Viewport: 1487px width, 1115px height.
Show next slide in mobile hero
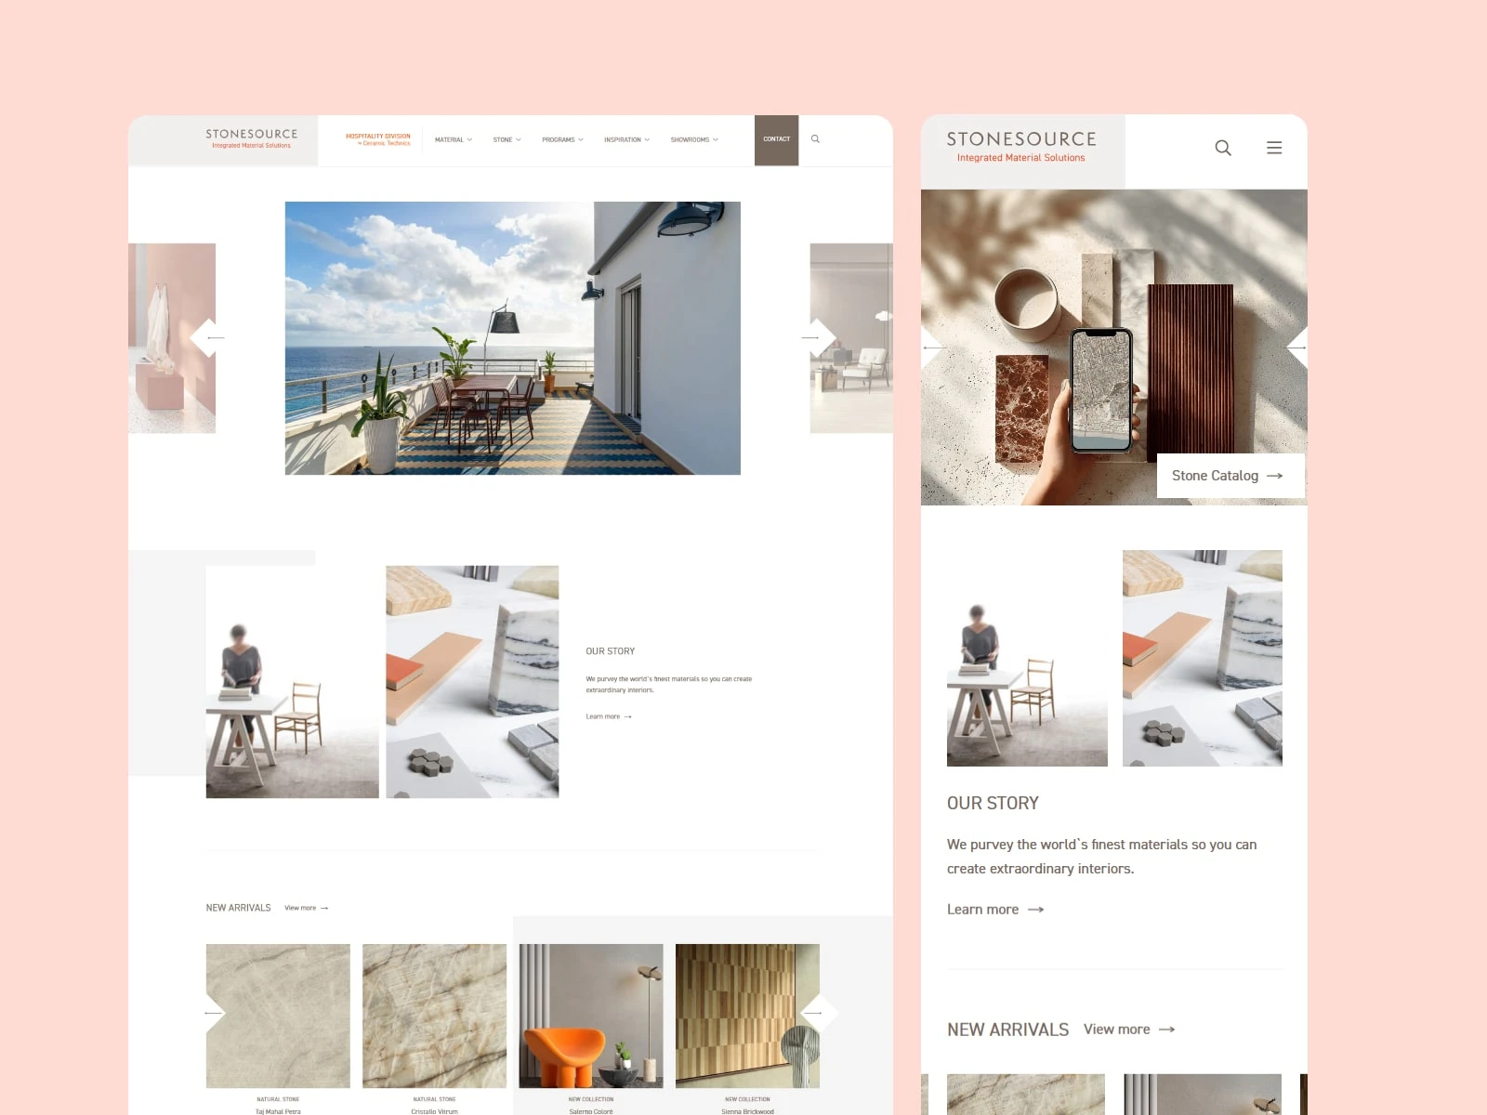pyautogui.click(x=1297, y=348)
